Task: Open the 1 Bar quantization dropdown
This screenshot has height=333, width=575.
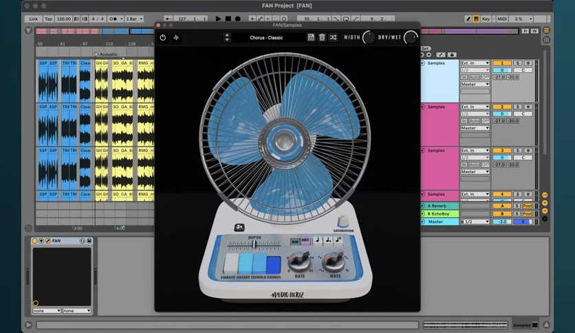Action: point(134,19)
